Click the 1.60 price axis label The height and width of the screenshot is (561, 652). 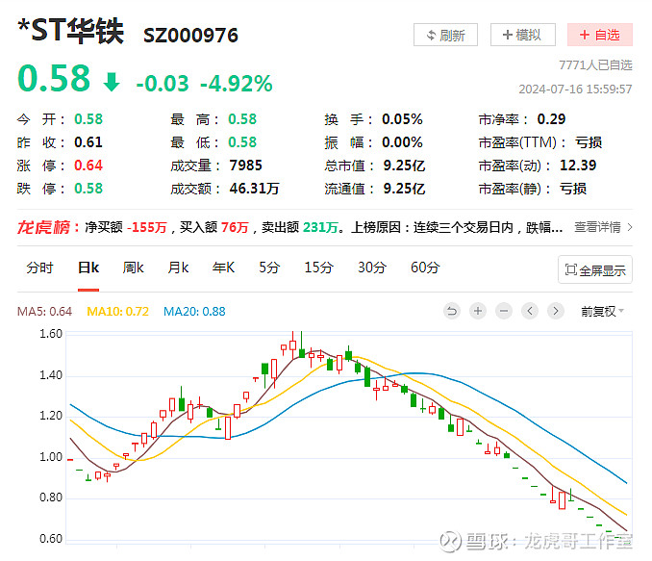click(x=51, y=334)
